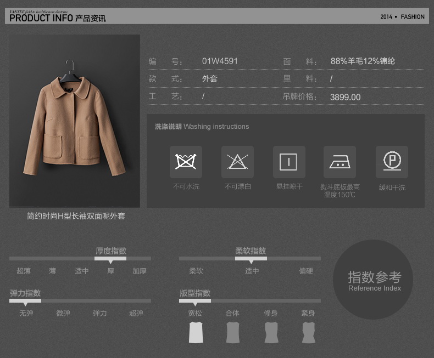Viewport: 434px width, 358px height.
Task: Click the gentle dry-clean P icon
Action: click(x=392, y=162)
